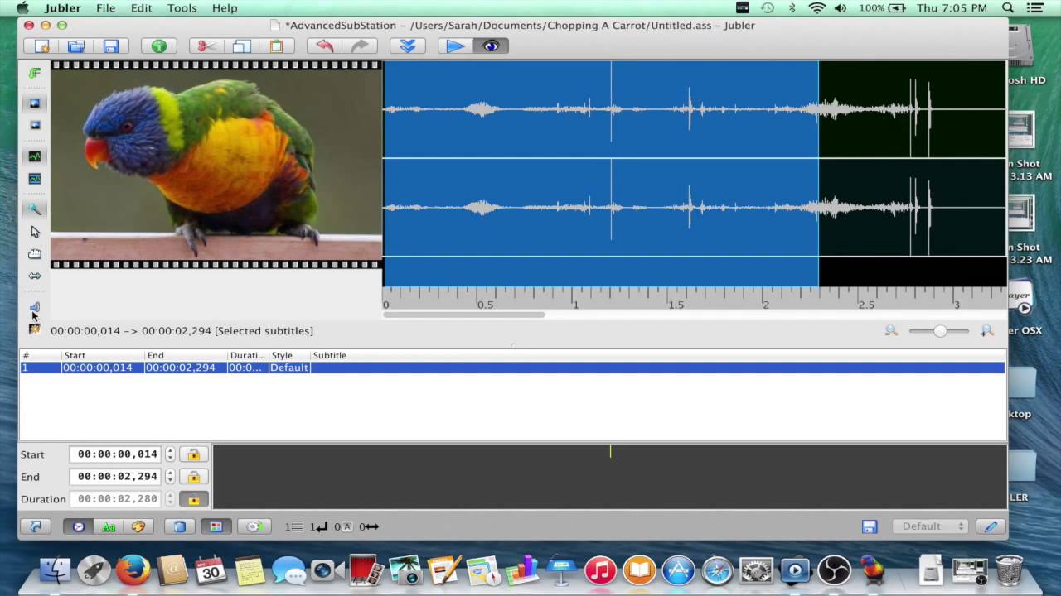Click the speaker audio icon in sidebar
This screenshot has height=596, width=1061.
[x=35, y=308]
